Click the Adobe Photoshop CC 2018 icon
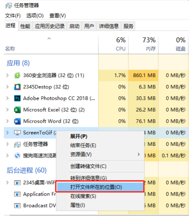Image resolution: width=189 pixels, height=216 pixels. [x=17, y=98]
